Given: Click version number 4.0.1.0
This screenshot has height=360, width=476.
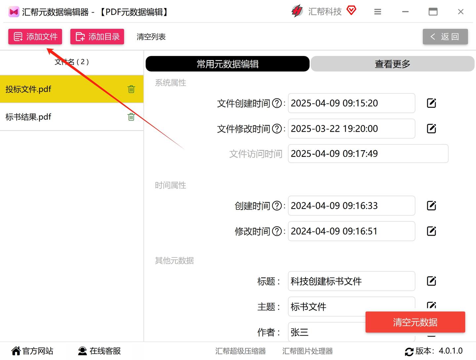Looking at the screenshot, I should pyautogui.click(x=451, y=351).
